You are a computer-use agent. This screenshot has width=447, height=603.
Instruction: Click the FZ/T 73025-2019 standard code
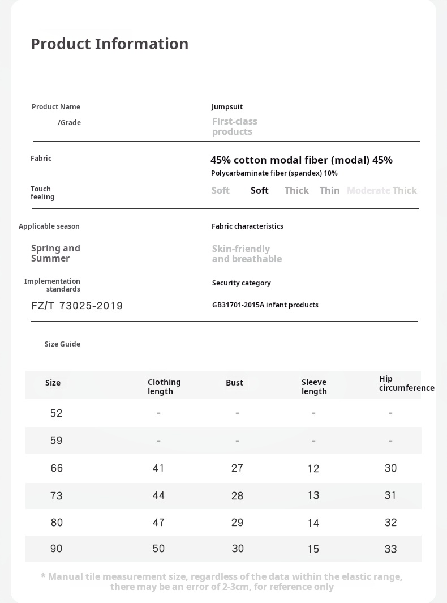point(77,306)
